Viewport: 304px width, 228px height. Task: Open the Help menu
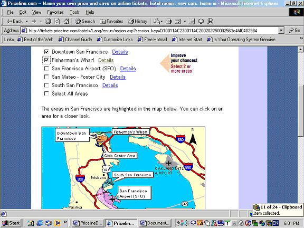[90, 12]
